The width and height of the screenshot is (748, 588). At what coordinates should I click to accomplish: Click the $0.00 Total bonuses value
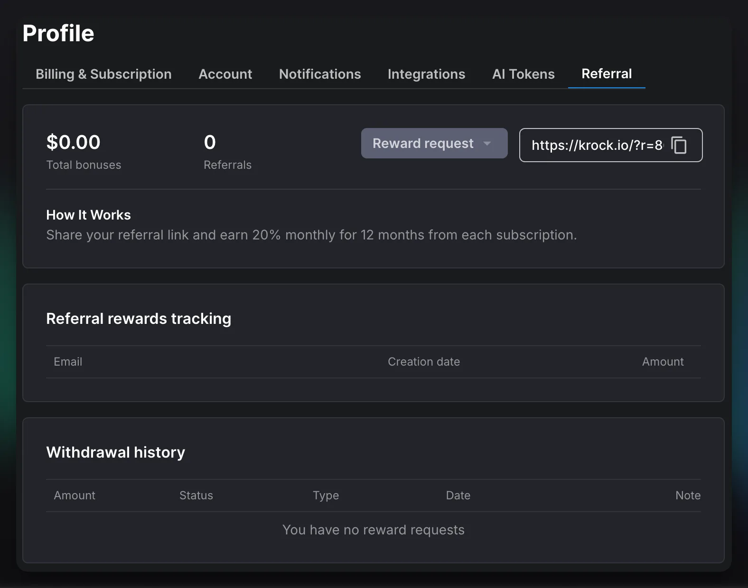[74, 142]
